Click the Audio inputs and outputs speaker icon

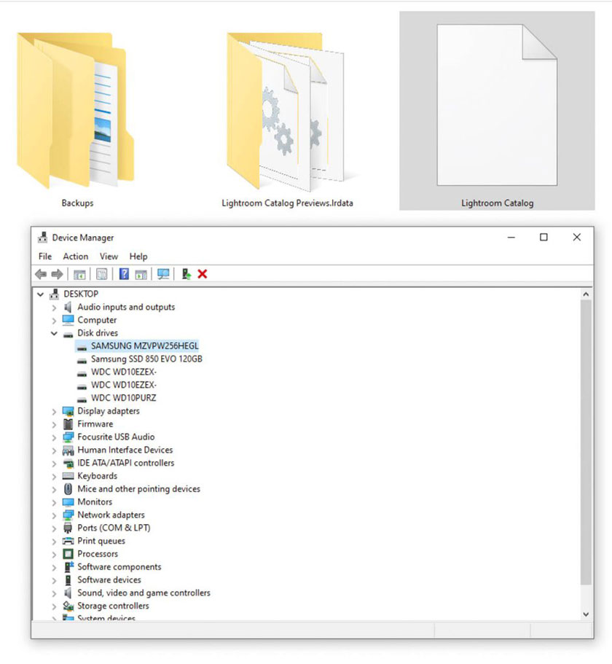(x=68, y=307)
